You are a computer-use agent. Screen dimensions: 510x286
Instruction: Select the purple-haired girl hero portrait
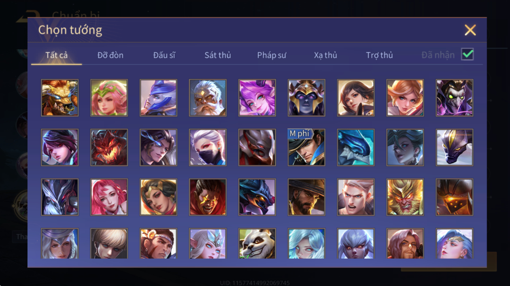coord(257,98)
